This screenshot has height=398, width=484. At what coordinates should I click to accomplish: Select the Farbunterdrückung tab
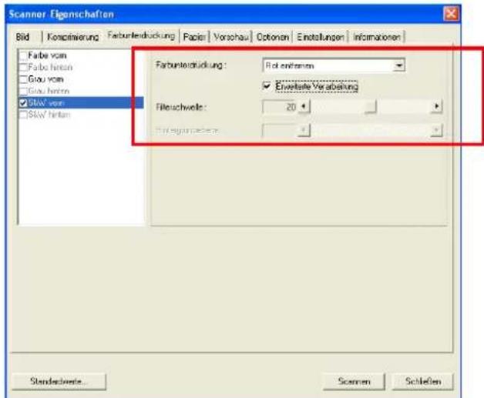(141, 35)
